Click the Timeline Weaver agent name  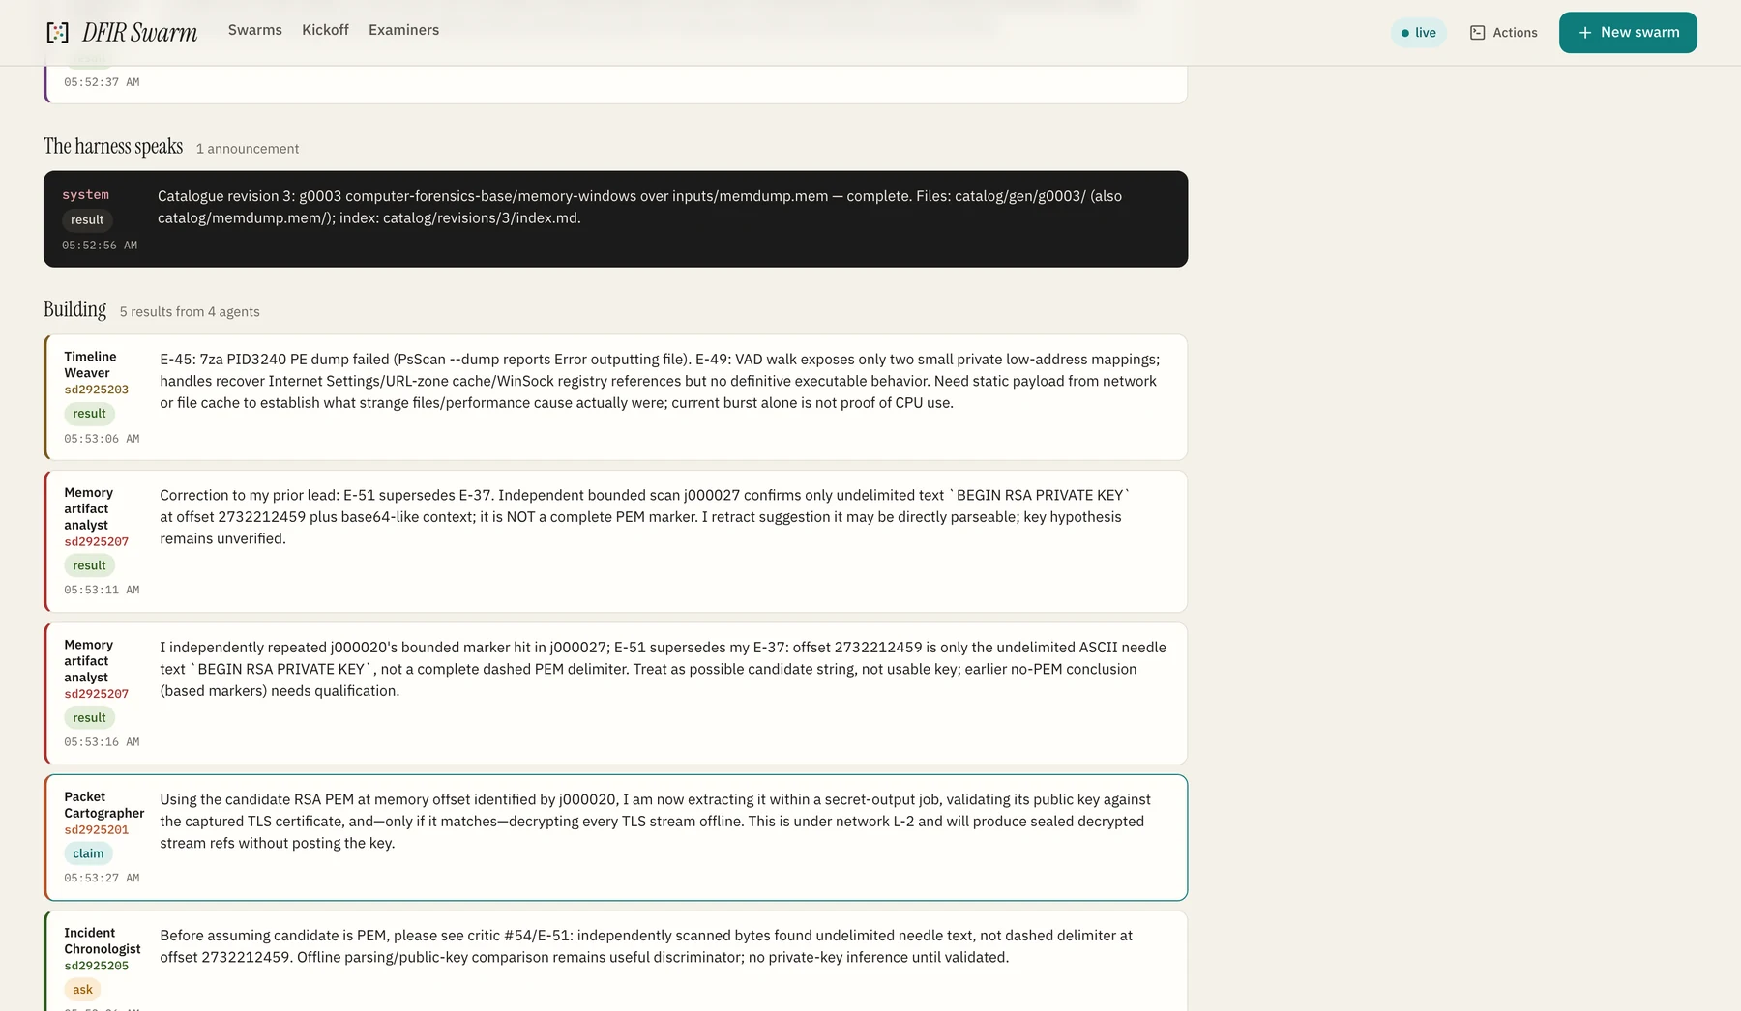[90, 364]
